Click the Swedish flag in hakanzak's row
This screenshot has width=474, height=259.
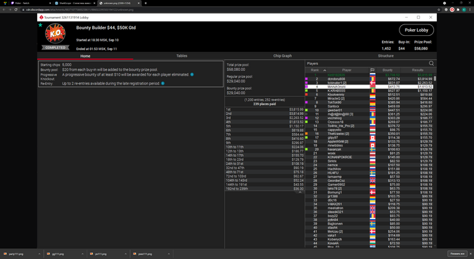[372, 149]
